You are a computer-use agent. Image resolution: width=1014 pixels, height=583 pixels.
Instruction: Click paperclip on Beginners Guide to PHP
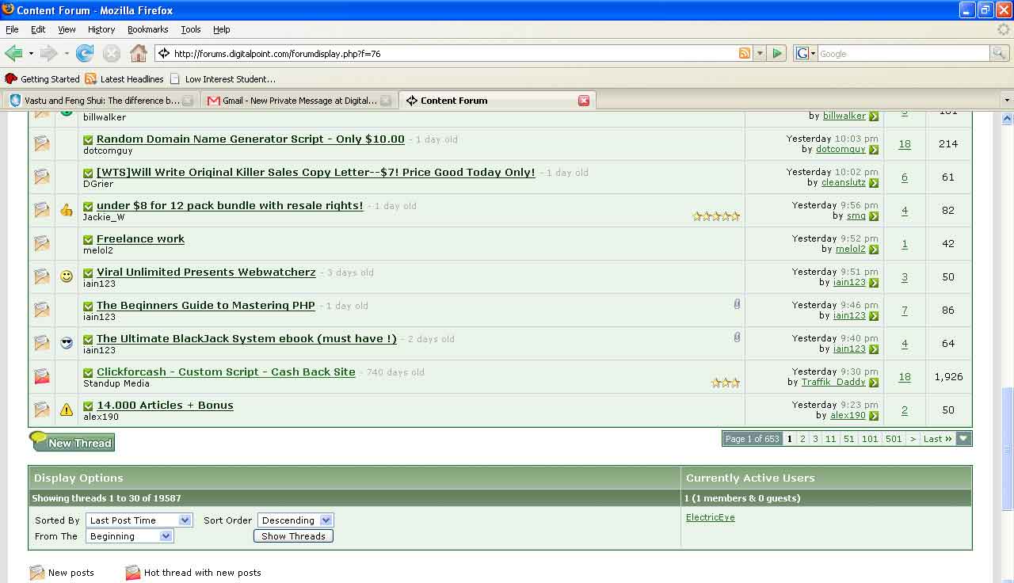737,304
